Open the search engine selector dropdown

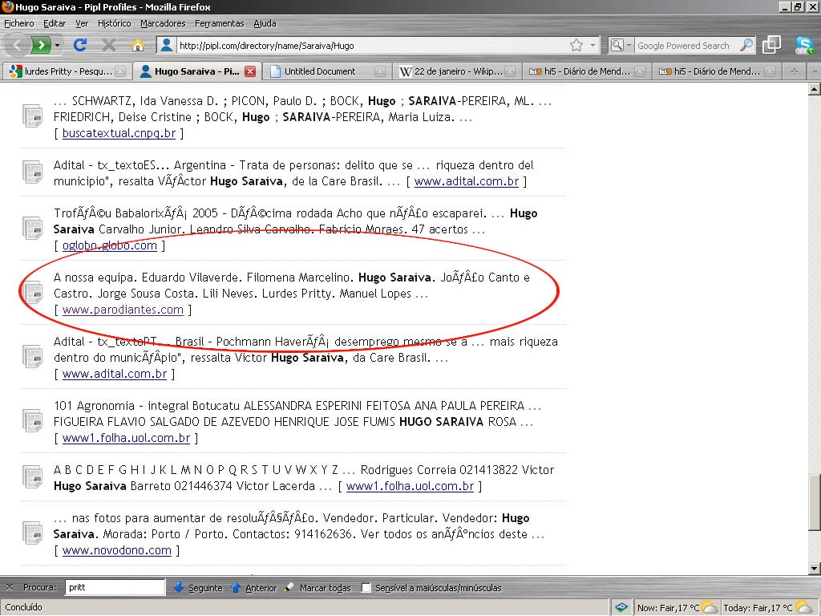click(621, 46)
